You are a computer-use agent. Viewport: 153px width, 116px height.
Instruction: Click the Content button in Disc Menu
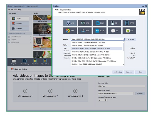pos(20,29)
